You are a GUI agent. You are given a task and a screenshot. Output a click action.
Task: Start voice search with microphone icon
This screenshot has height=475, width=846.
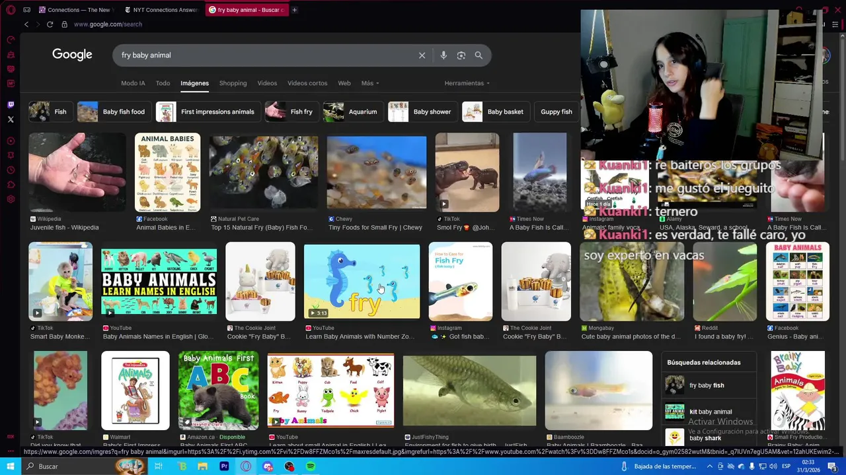tap(443, 55)
